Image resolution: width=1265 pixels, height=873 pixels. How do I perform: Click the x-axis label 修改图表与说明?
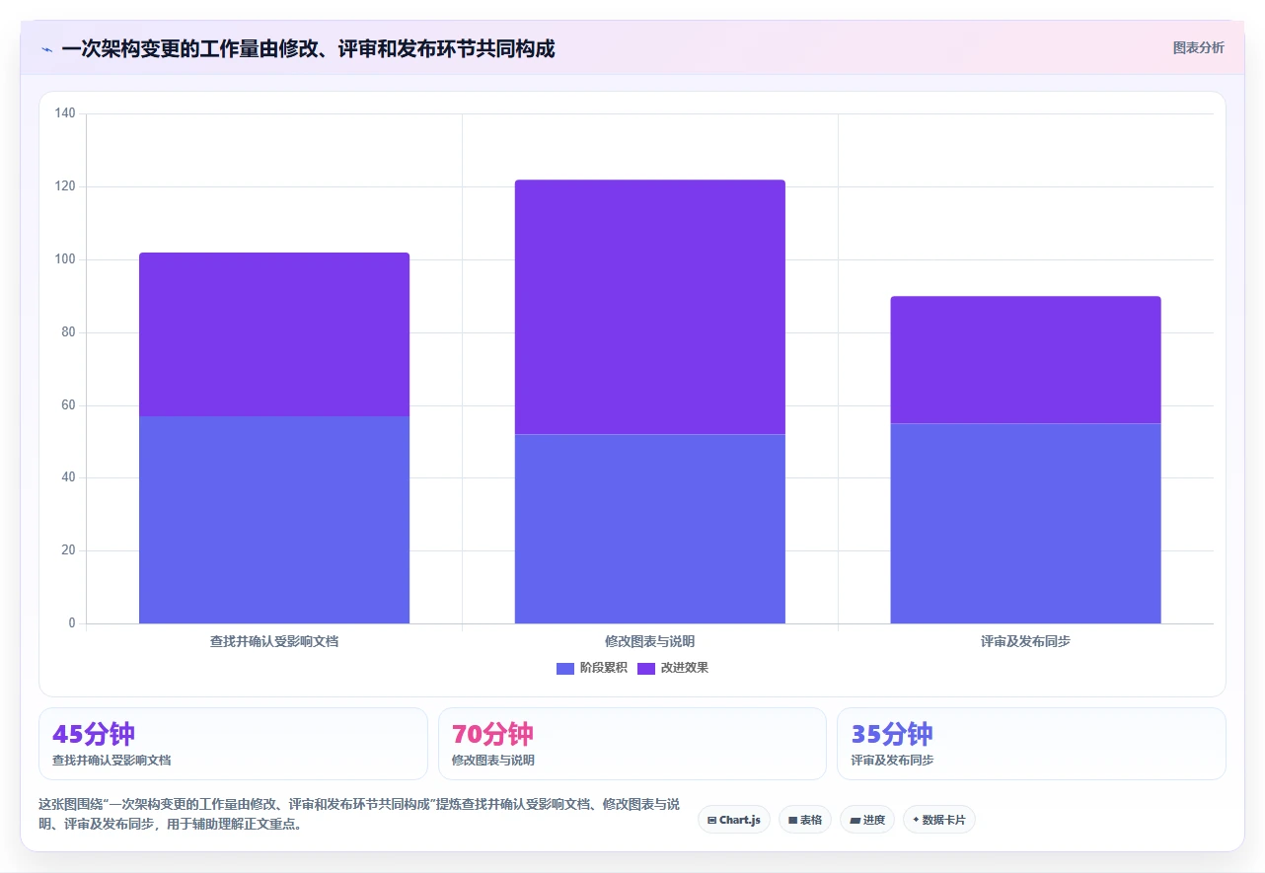click(x=650, y=641)
